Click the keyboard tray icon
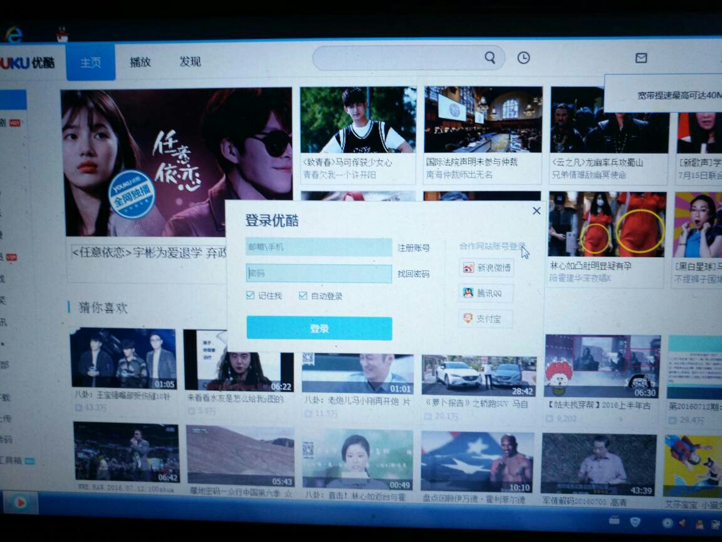The width and height of the screenshot is (722, 542). tap(614, 520)
